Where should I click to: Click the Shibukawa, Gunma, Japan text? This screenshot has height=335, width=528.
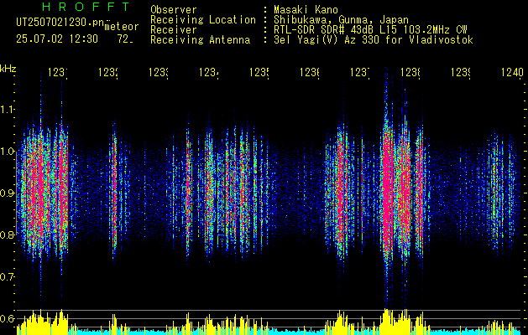[341, 20]
